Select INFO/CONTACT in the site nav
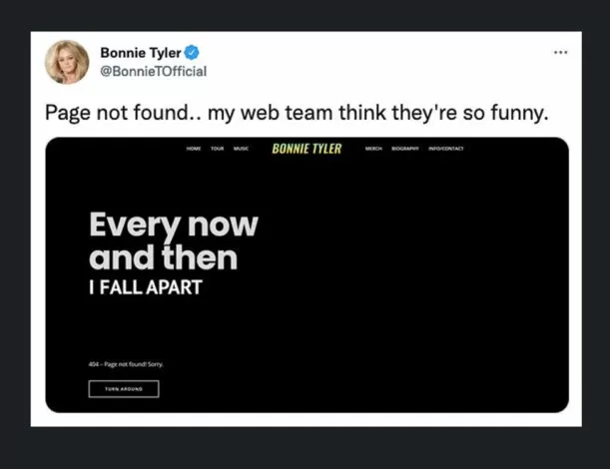 pos(445,149)
